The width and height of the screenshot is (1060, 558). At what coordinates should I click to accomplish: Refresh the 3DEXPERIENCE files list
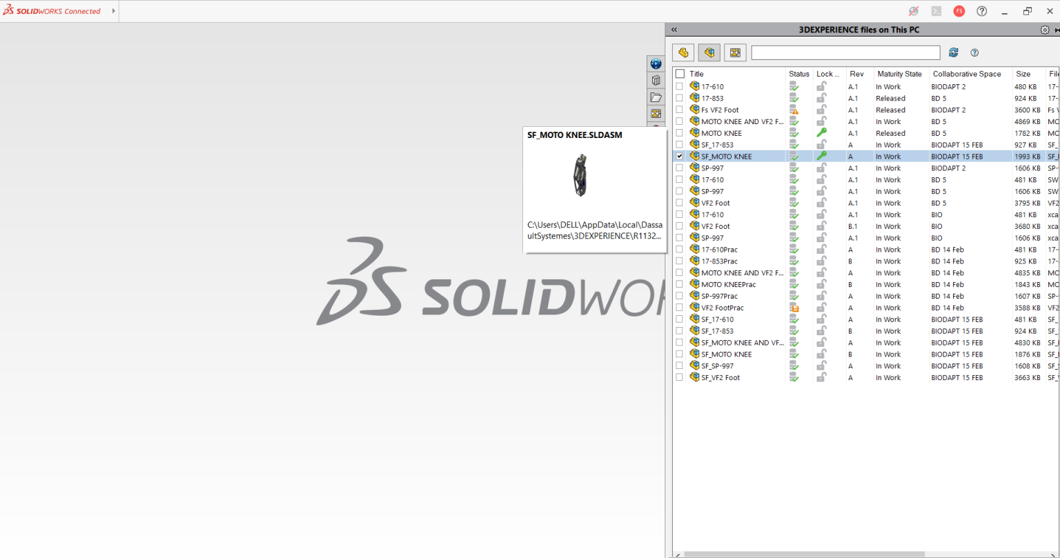coord(954,52)
